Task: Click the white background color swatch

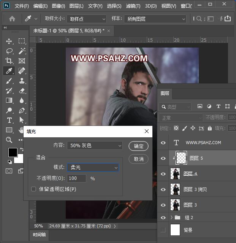Action: (20, 160)
